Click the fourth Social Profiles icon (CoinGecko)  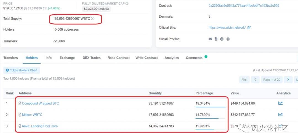tap(228, 39)
